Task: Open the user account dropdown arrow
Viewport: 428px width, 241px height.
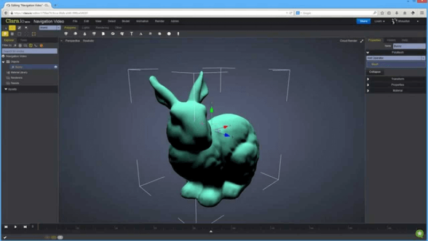Action: coord(418,21)
